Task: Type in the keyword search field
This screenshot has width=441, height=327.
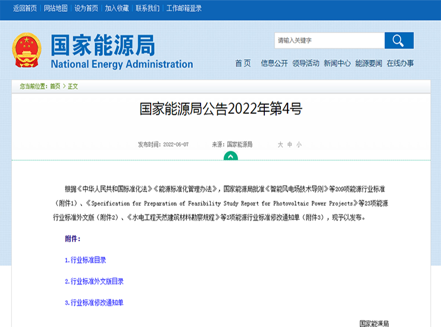Action: pos(329,41)
